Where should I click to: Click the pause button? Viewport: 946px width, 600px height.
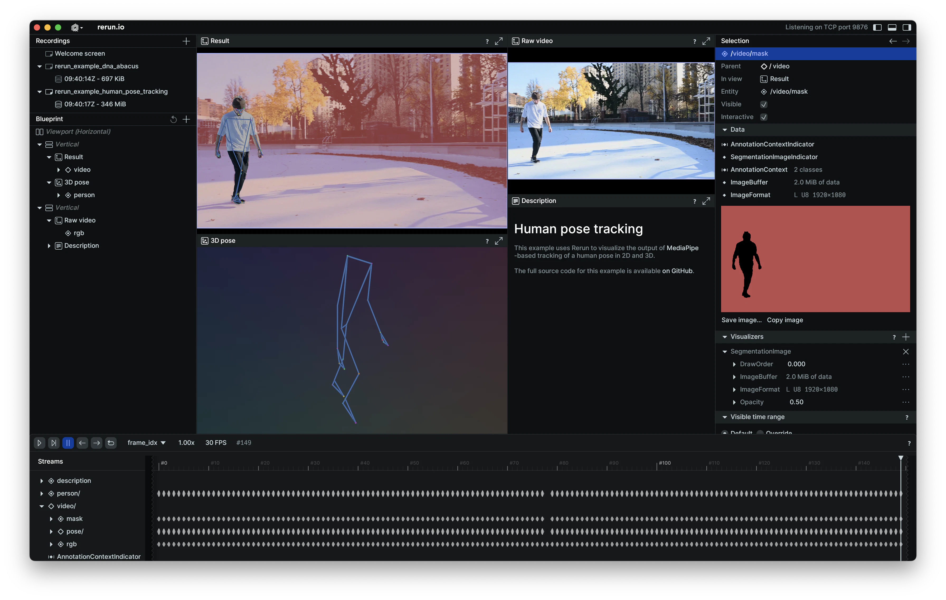[68, 443]
